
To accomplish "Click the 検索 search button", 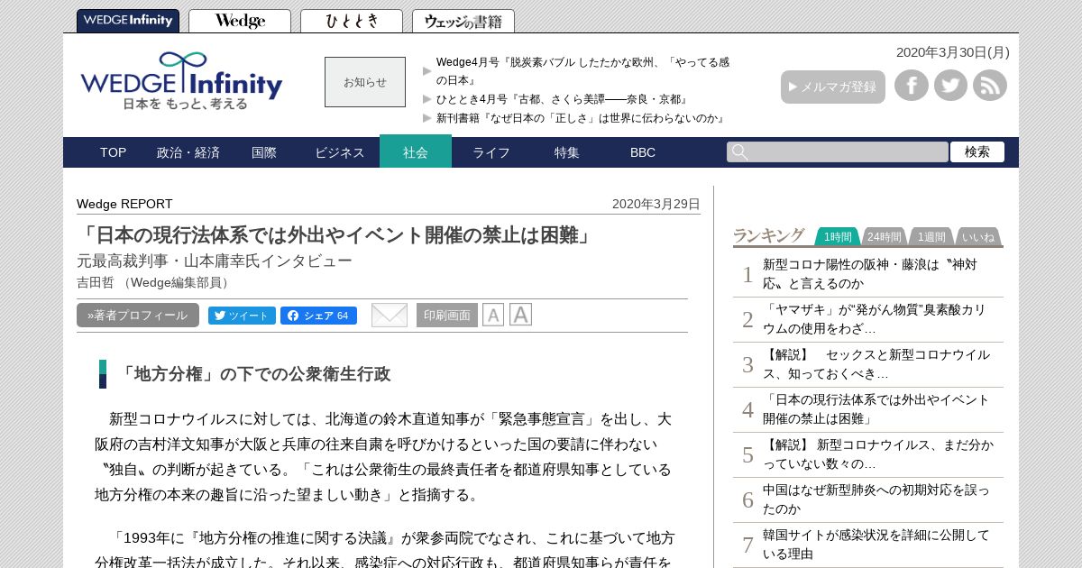I will [977, 151].
